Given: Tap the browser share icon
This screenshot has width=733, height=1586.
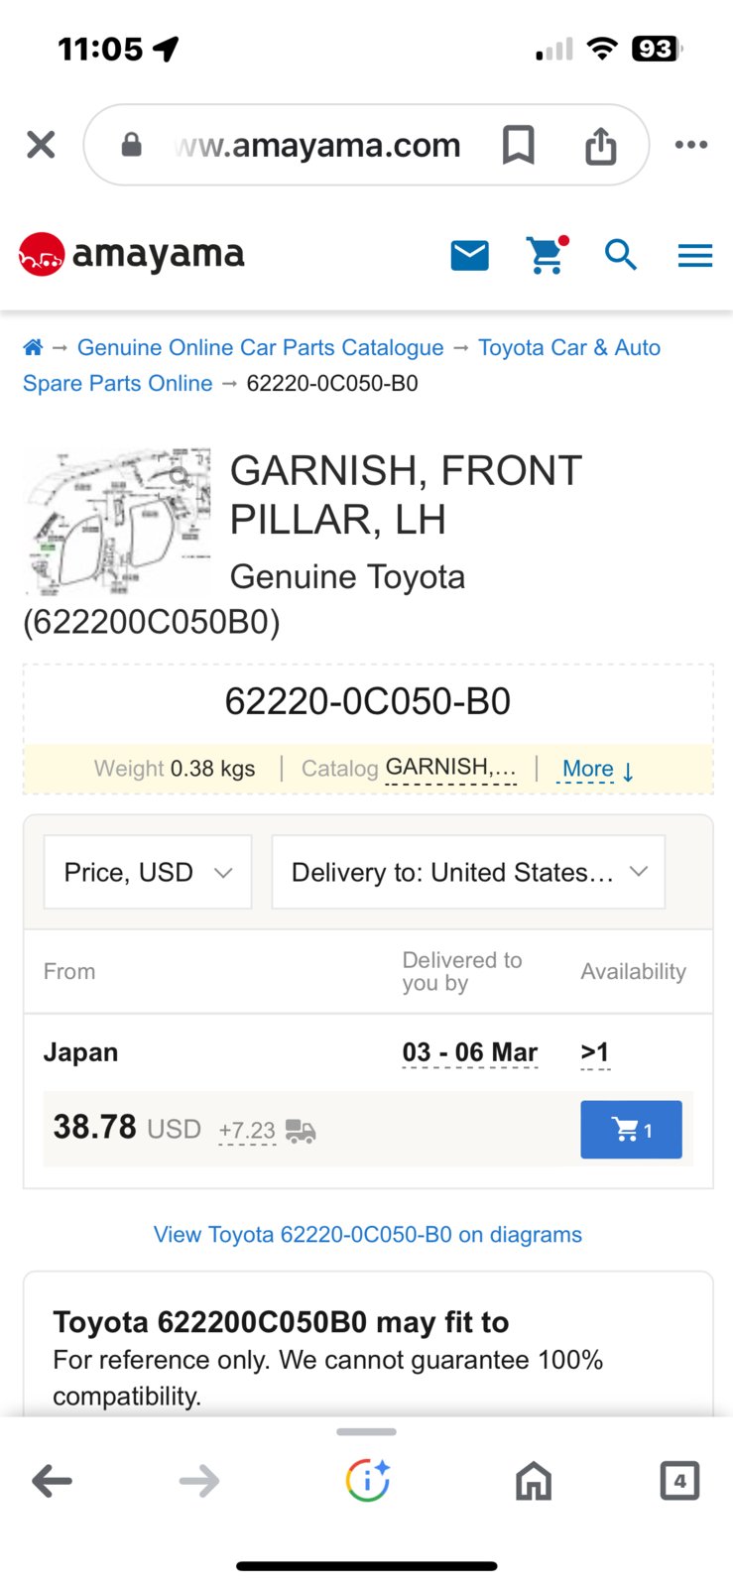Looking at the screenshot, I should tap(601, 145).
